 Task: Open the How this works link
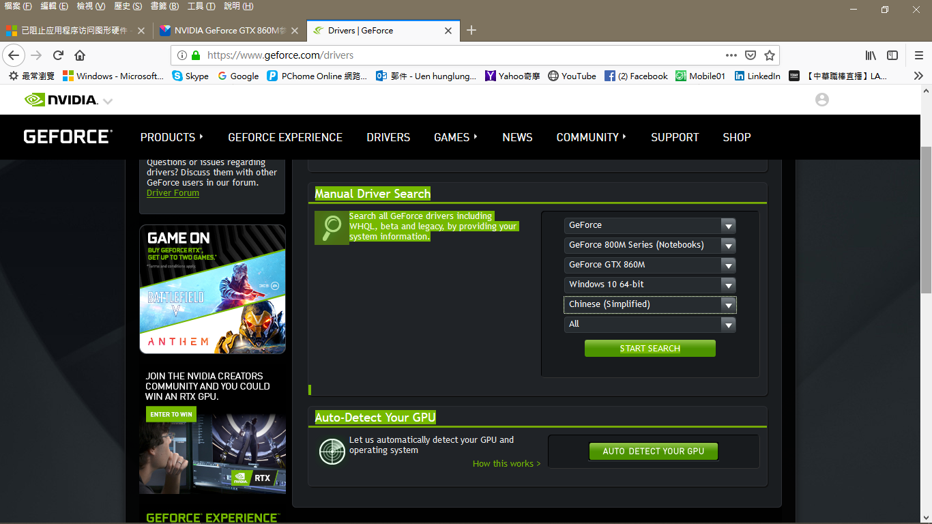[x=506, y=464]
